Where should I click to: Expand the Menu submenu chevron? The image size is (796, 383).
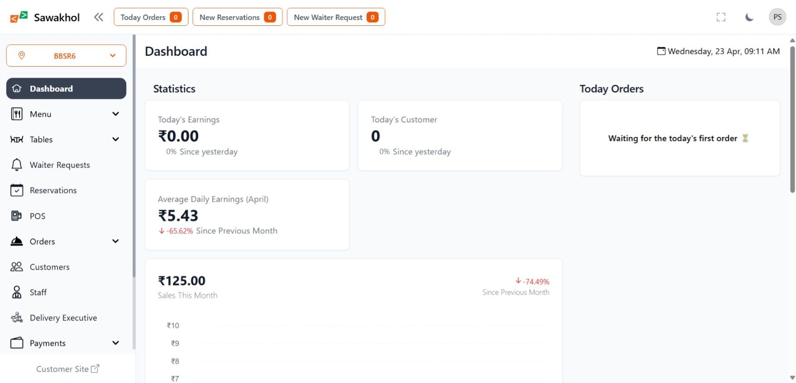click(116, 114)
